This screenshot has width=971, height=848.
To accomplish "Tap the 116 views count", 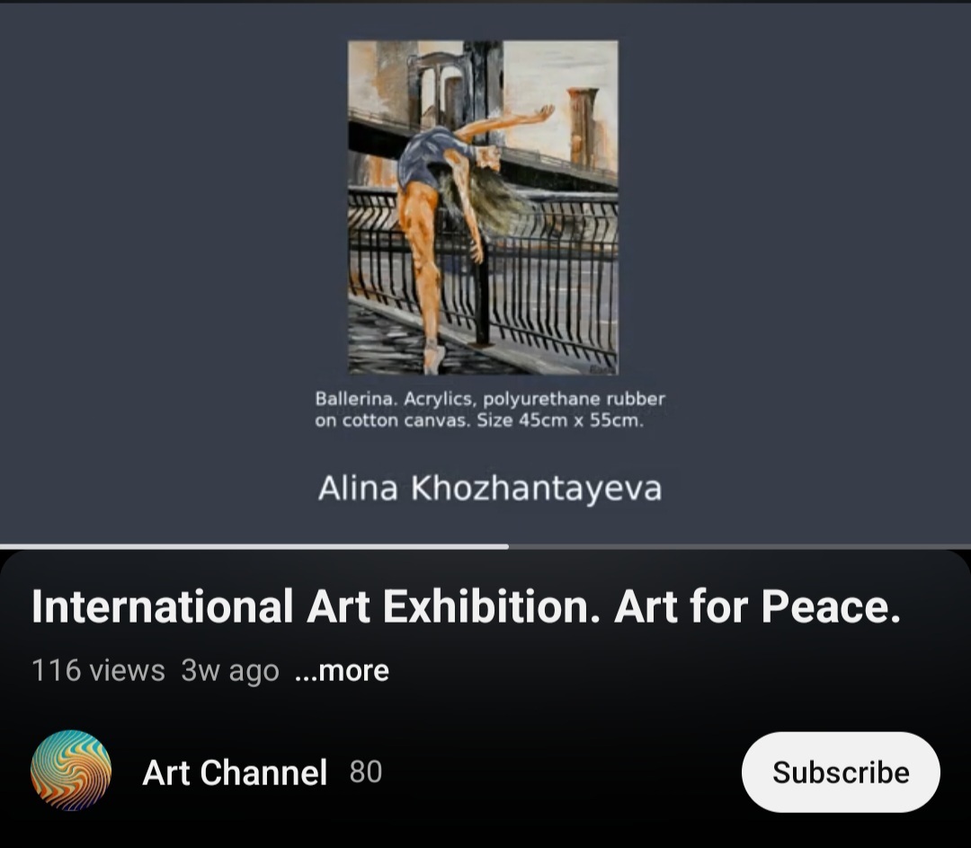I will coord(99,670).
